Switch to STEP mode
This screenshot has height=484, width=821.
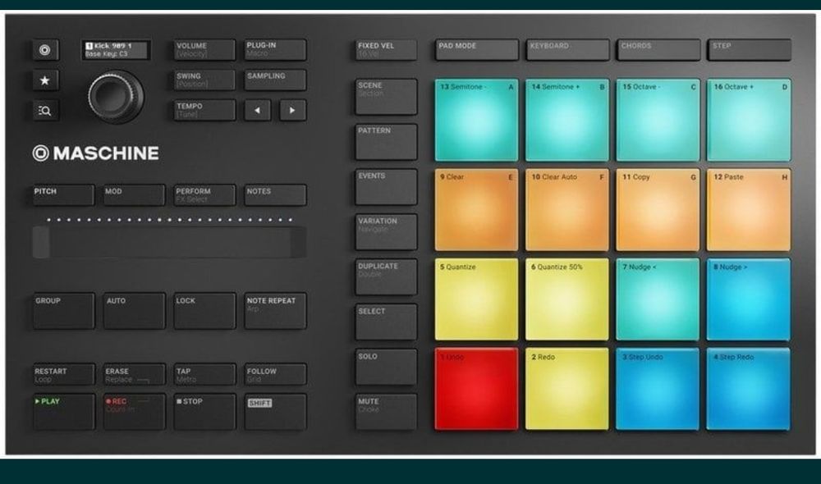750,50
